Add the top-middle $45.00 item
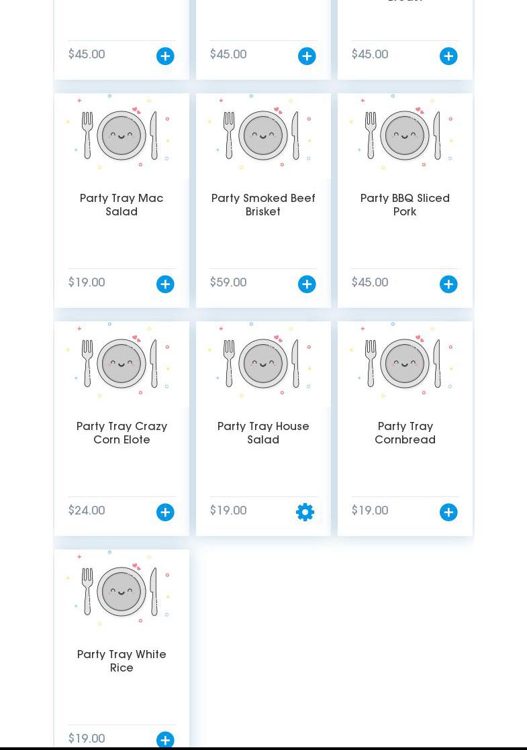 tap(307, 56)
